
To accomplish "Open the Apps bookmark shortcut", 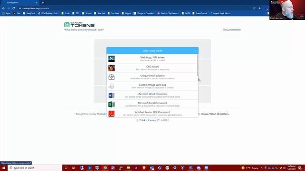I will pyautogui.click(x=6, y=13).
